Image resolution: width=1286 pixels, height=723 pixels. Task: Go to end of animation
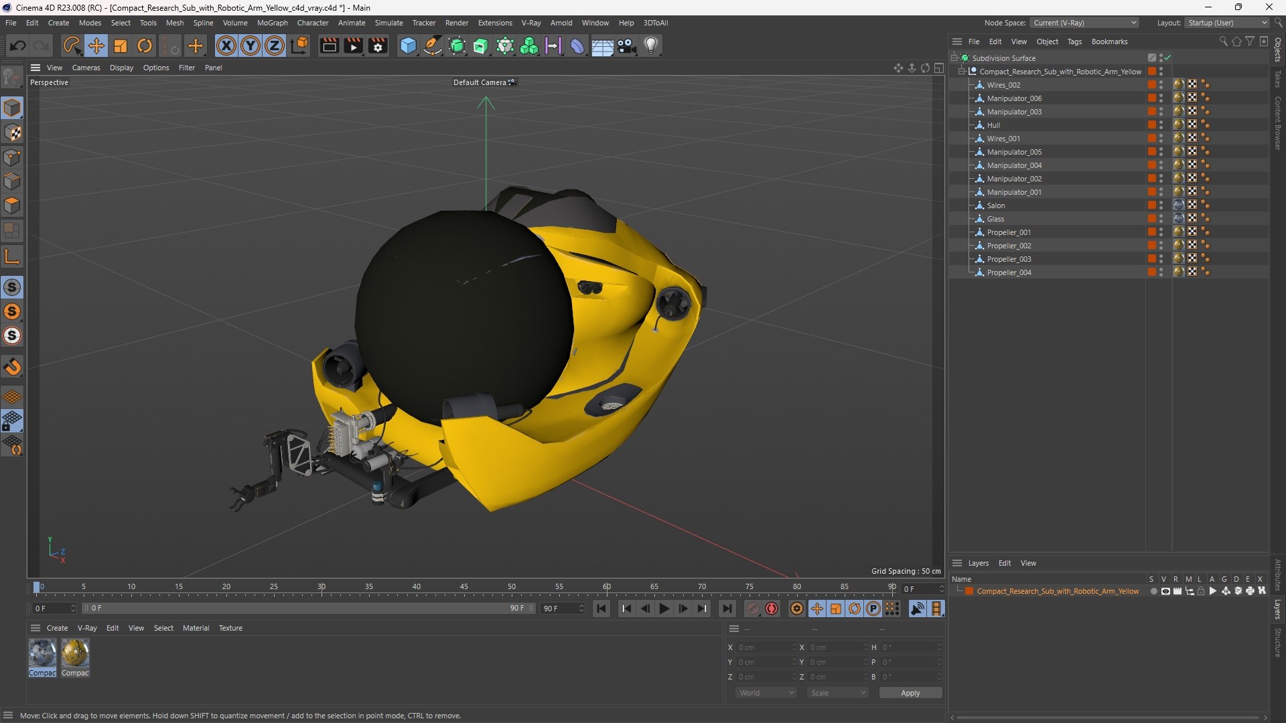pos(727,609)
